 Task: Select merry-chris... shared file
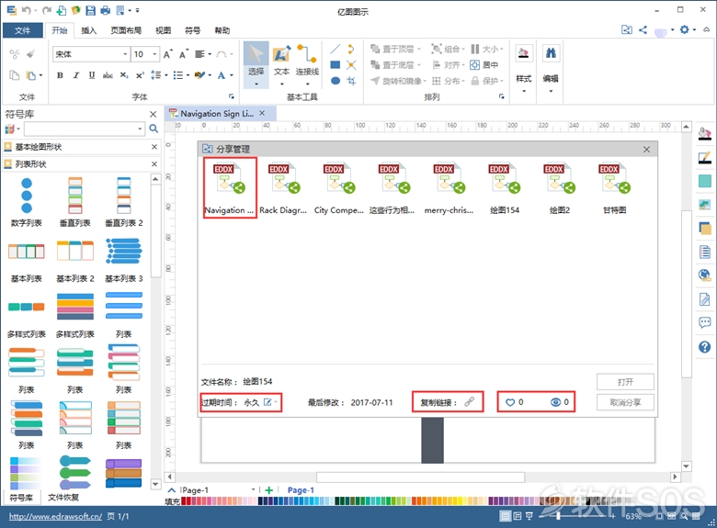[449, 188]
